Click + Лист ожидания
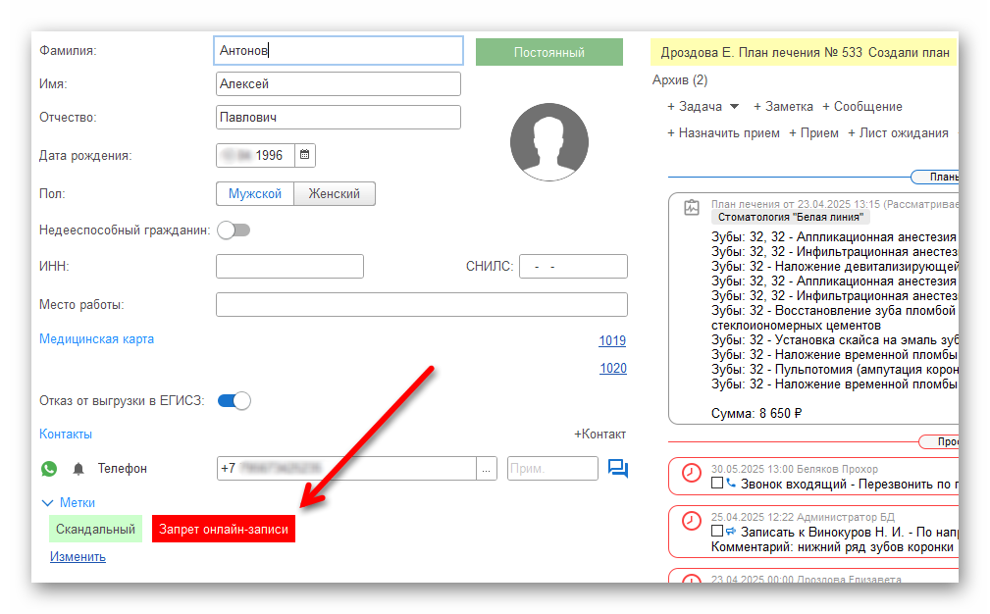Viewport: 990px width, 614px height. tap(898, 133)
